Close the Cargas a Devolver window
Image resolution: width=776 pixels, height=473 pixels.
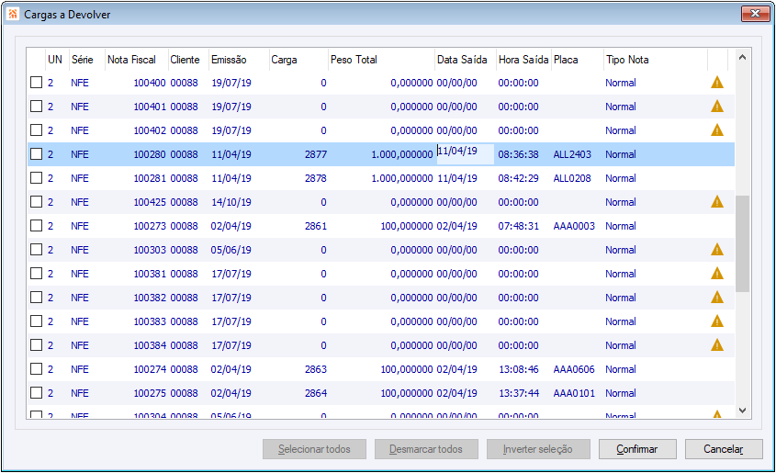[755, 14]
